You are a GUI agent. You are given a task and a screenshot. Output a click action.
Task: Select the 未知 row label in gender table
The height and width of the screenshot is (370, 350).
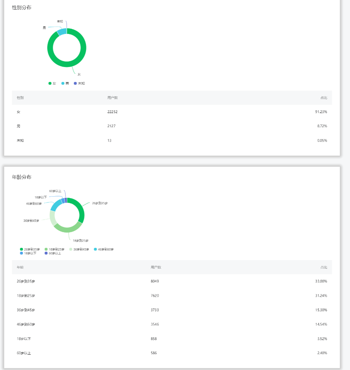[x=20, y=140]
